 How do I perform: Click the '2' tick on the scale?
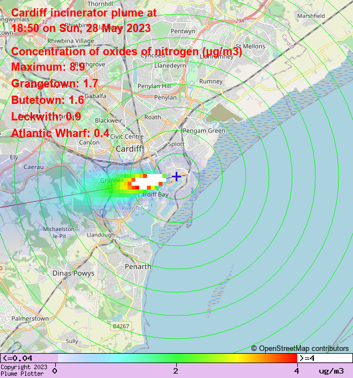pyautogui.click(x=176, y=370)
